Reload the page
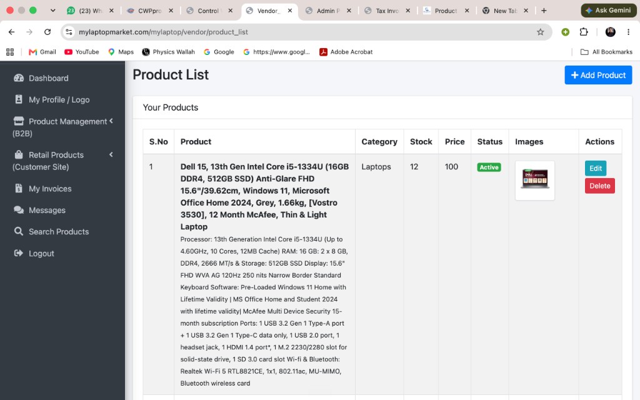 (47, 32)
